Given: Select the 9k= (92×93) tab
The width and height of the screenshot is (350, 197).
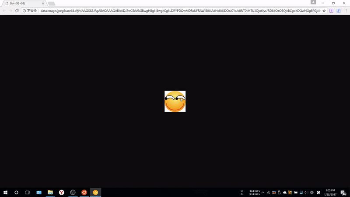Looking at the screenshot, I should [24, 4].
